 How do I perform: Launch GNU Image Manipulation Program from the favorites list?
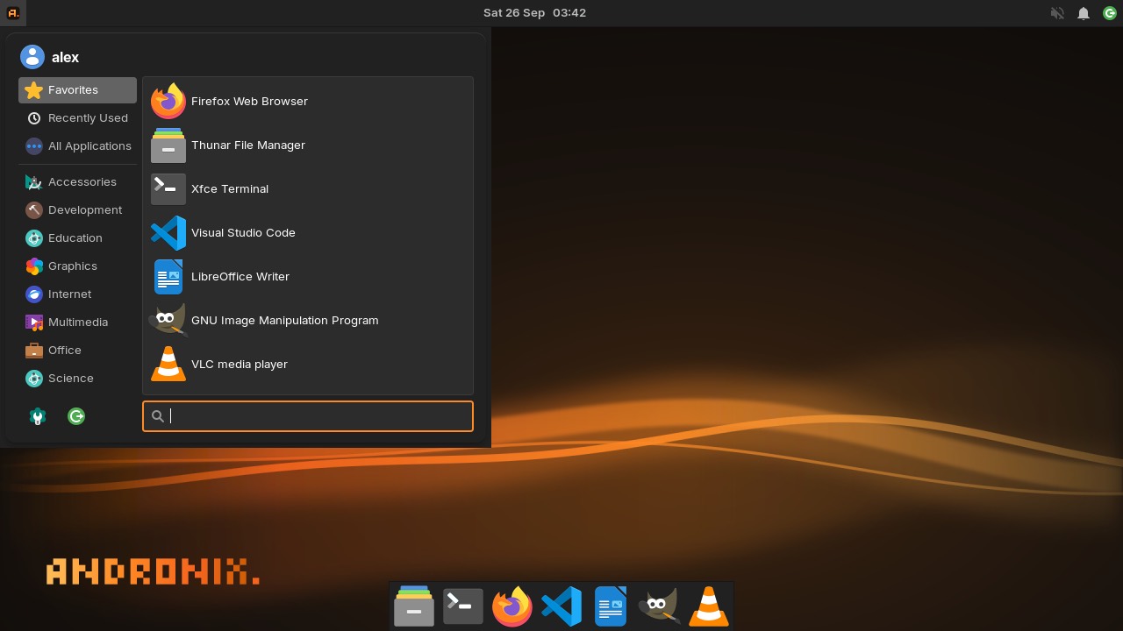point(308,321)
